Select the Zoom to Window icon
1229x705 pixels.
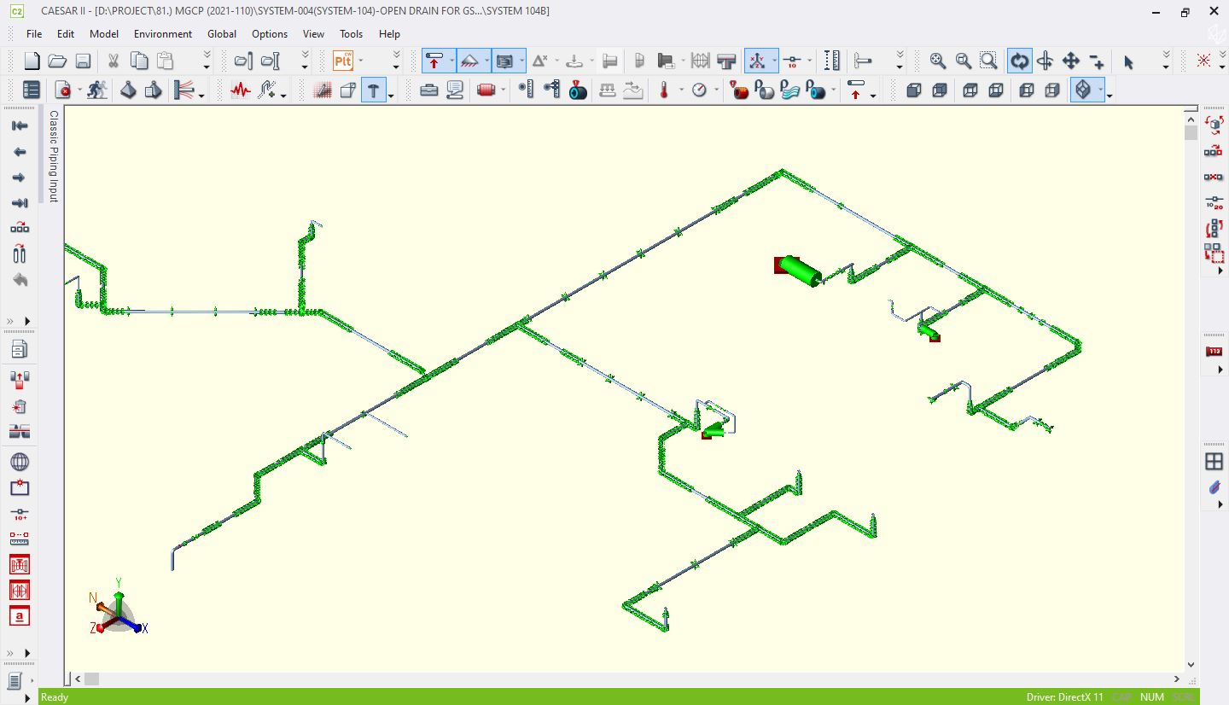point(988,61)
